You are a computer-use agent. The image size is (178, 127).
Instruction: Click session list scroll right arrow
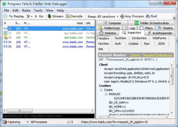[93, 111]
